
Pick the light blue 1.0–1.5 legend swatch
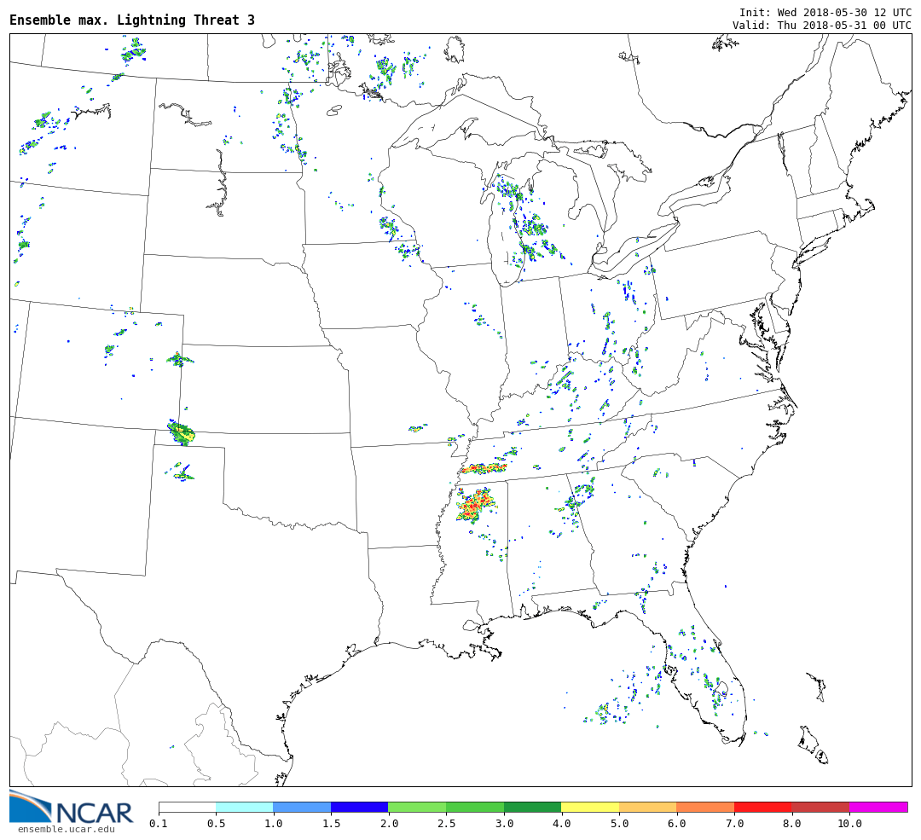[303, 807]
